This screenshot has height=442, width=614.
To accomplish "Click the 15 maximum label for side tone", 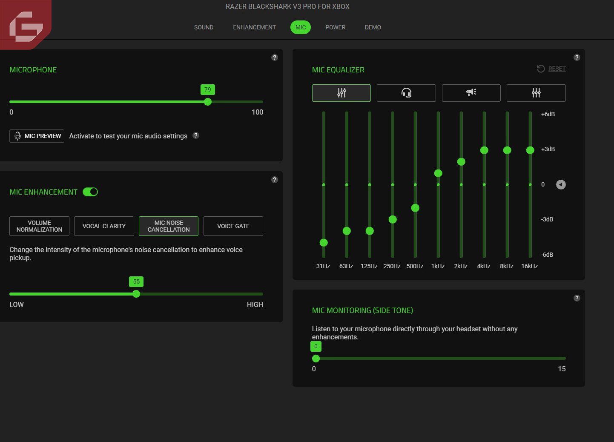I will pyautogui.click(x=562, y=369).
